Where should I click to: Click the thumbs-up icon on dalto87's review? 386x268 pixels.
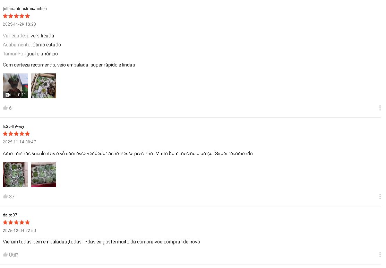[5, 254]
